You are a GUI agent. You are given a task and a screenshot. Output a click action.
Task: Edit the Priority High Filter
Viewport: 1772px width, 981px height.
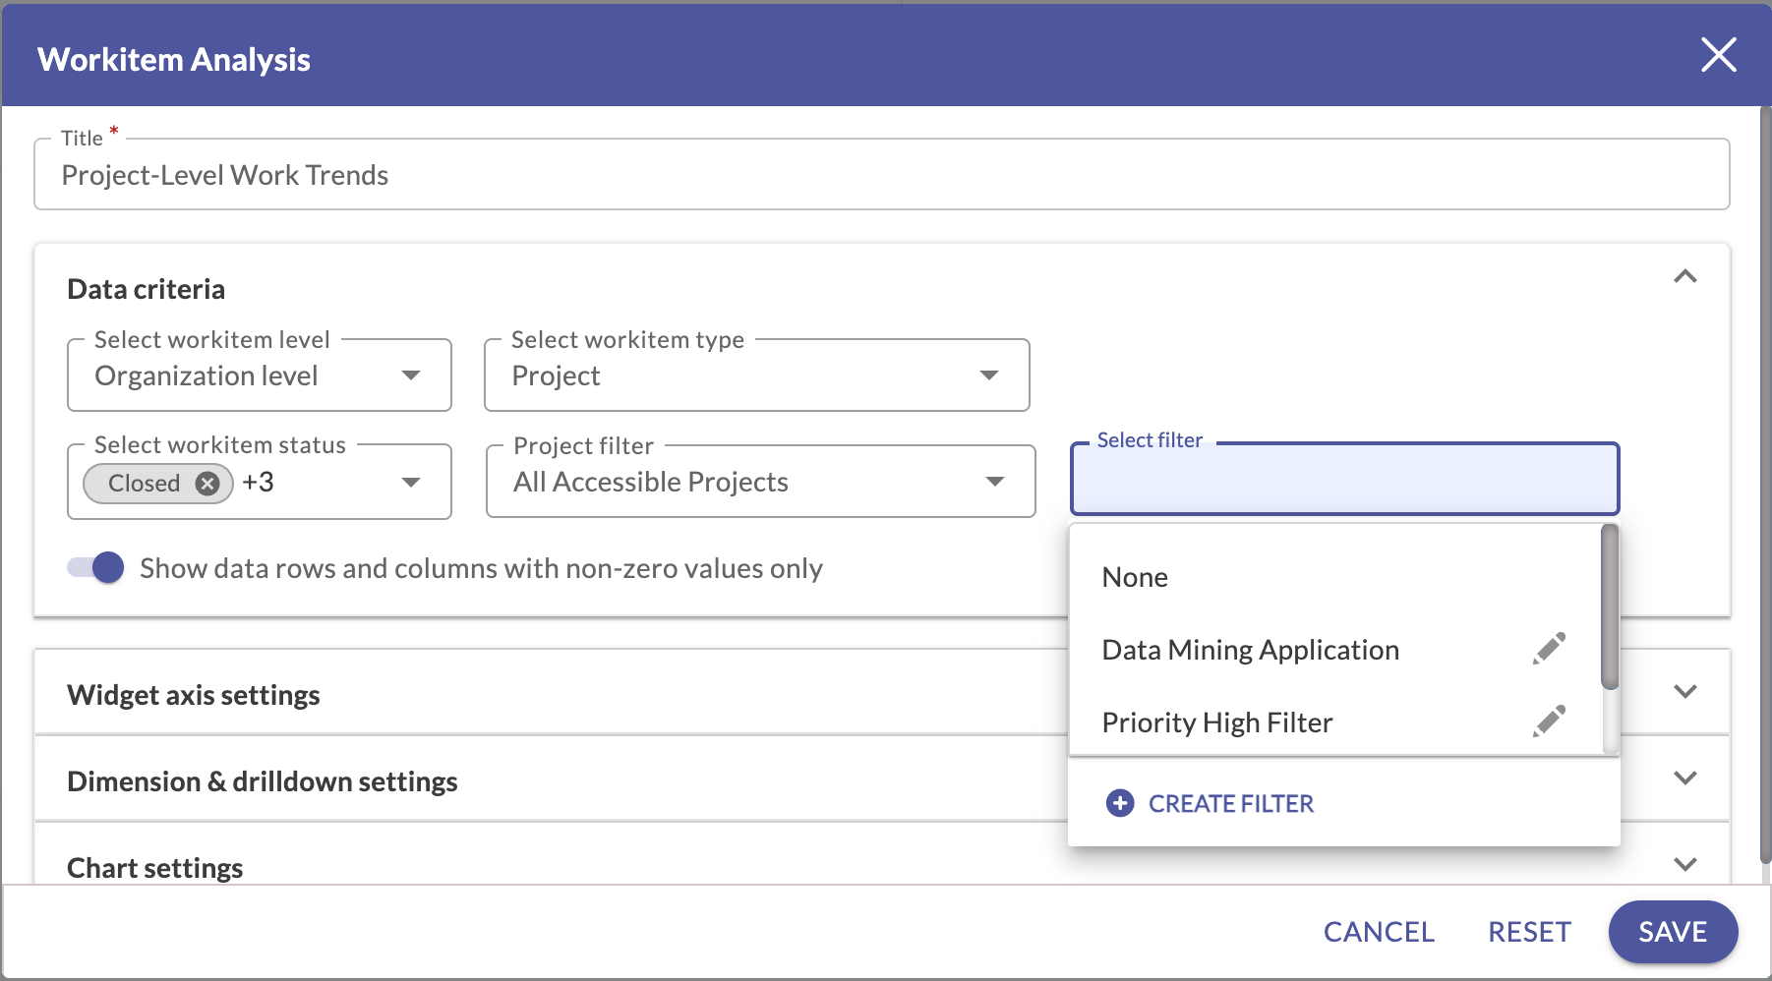(x=1548, y=721)
